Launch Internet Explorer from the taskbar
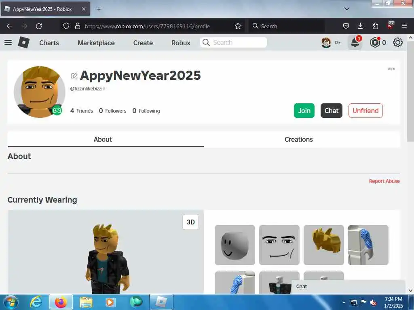The width and height of the screenshot is (414, 310). tap(36, 302)
